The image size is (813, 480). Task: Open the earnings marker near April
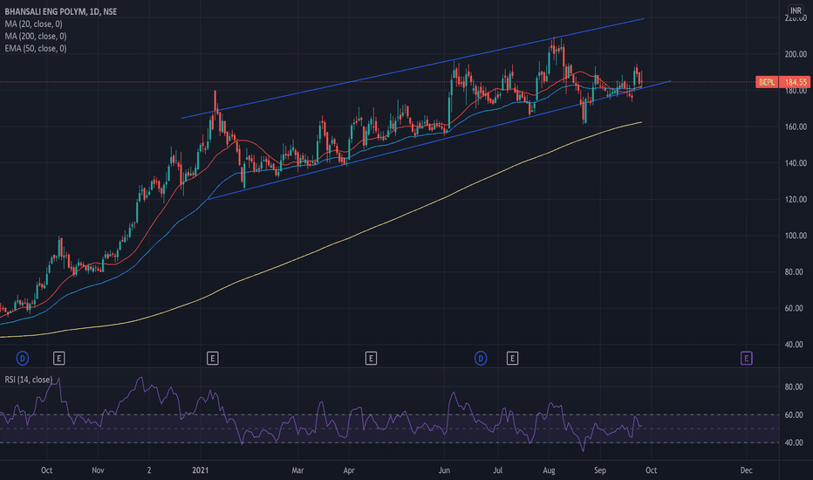point(371,358)
